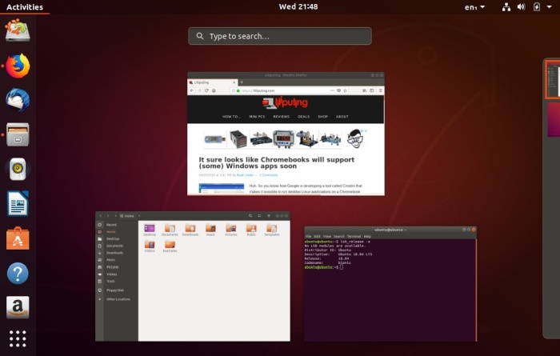This screenshot has height=356, width=560.
Task: Toggle the Files window view grid icon
Action: pos(260,216)
